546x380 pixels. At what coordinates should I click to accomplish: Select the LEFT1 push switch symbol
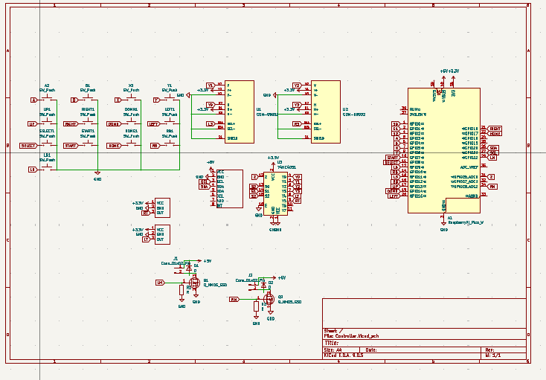click(x=170, y=123)
